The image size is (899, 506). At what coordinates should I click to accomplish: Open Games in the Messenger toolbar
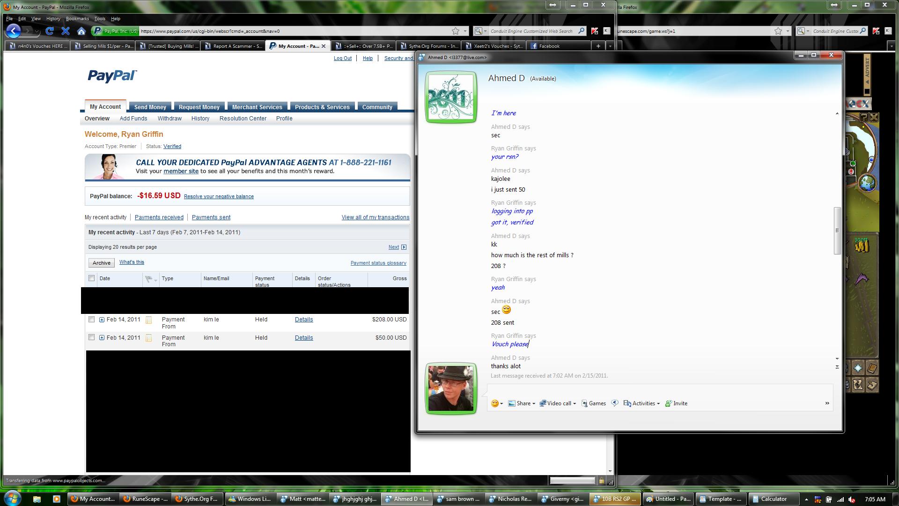point(593,403)
